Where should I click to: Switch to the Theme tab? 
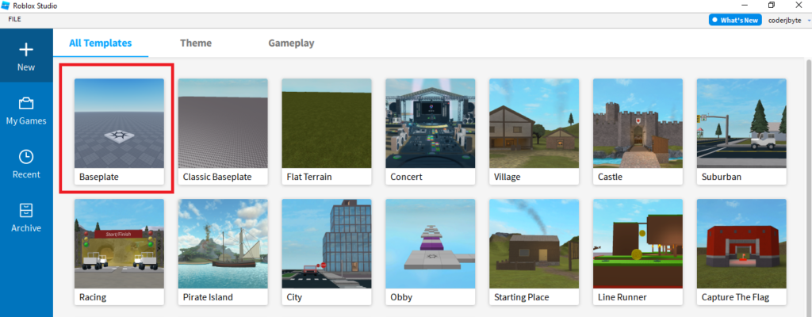[x=196, y=43]
